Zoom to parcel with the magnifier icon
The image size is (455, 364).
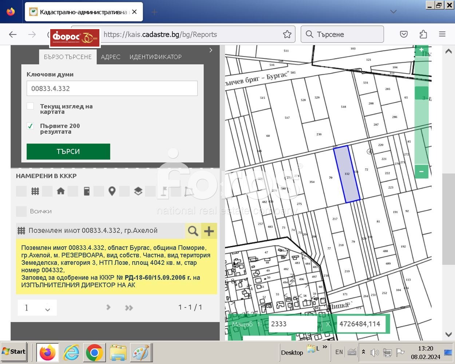tap(193, 231)
